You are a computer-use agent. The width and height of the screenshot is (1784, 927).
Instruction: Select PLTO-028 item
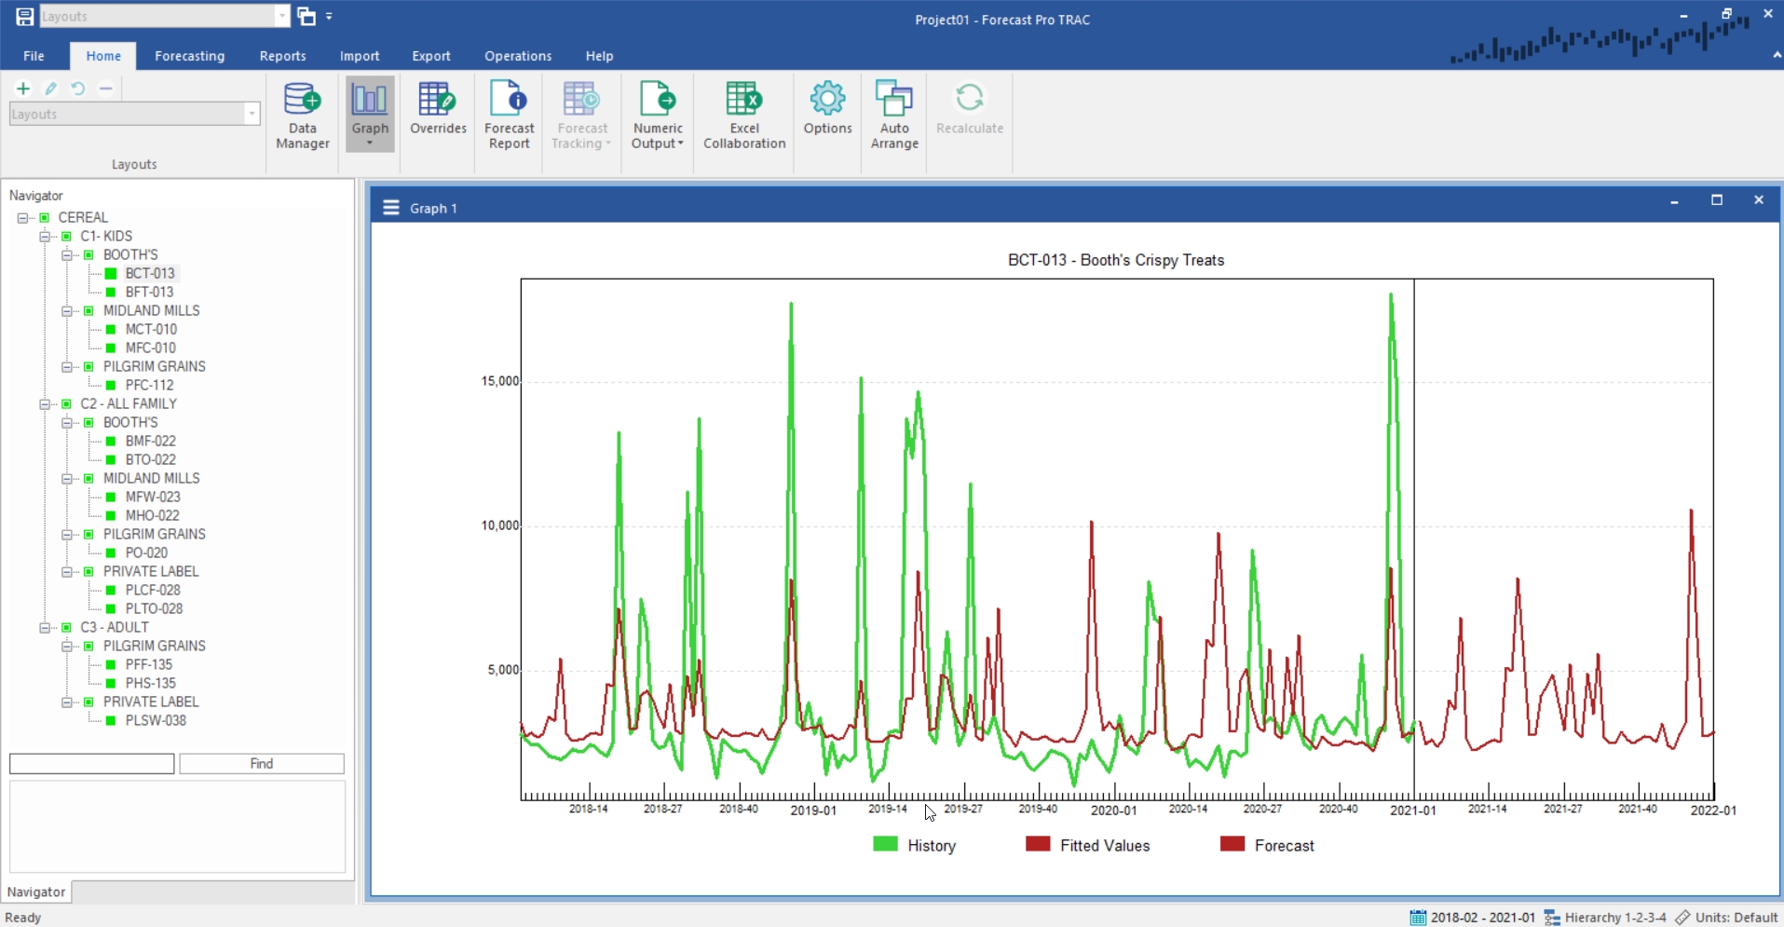point(154,608)
